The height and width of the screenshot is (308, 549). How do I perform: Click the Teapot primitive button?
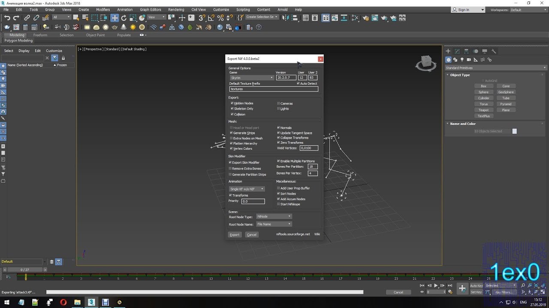click(484, 110)
